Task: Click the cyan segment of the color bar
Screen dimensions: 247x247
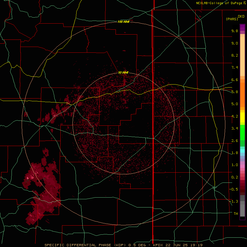Action: coord(242,151)
